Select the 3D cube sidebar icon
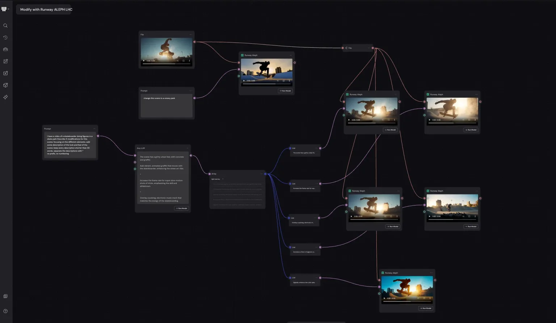 [x=5, y=85]
